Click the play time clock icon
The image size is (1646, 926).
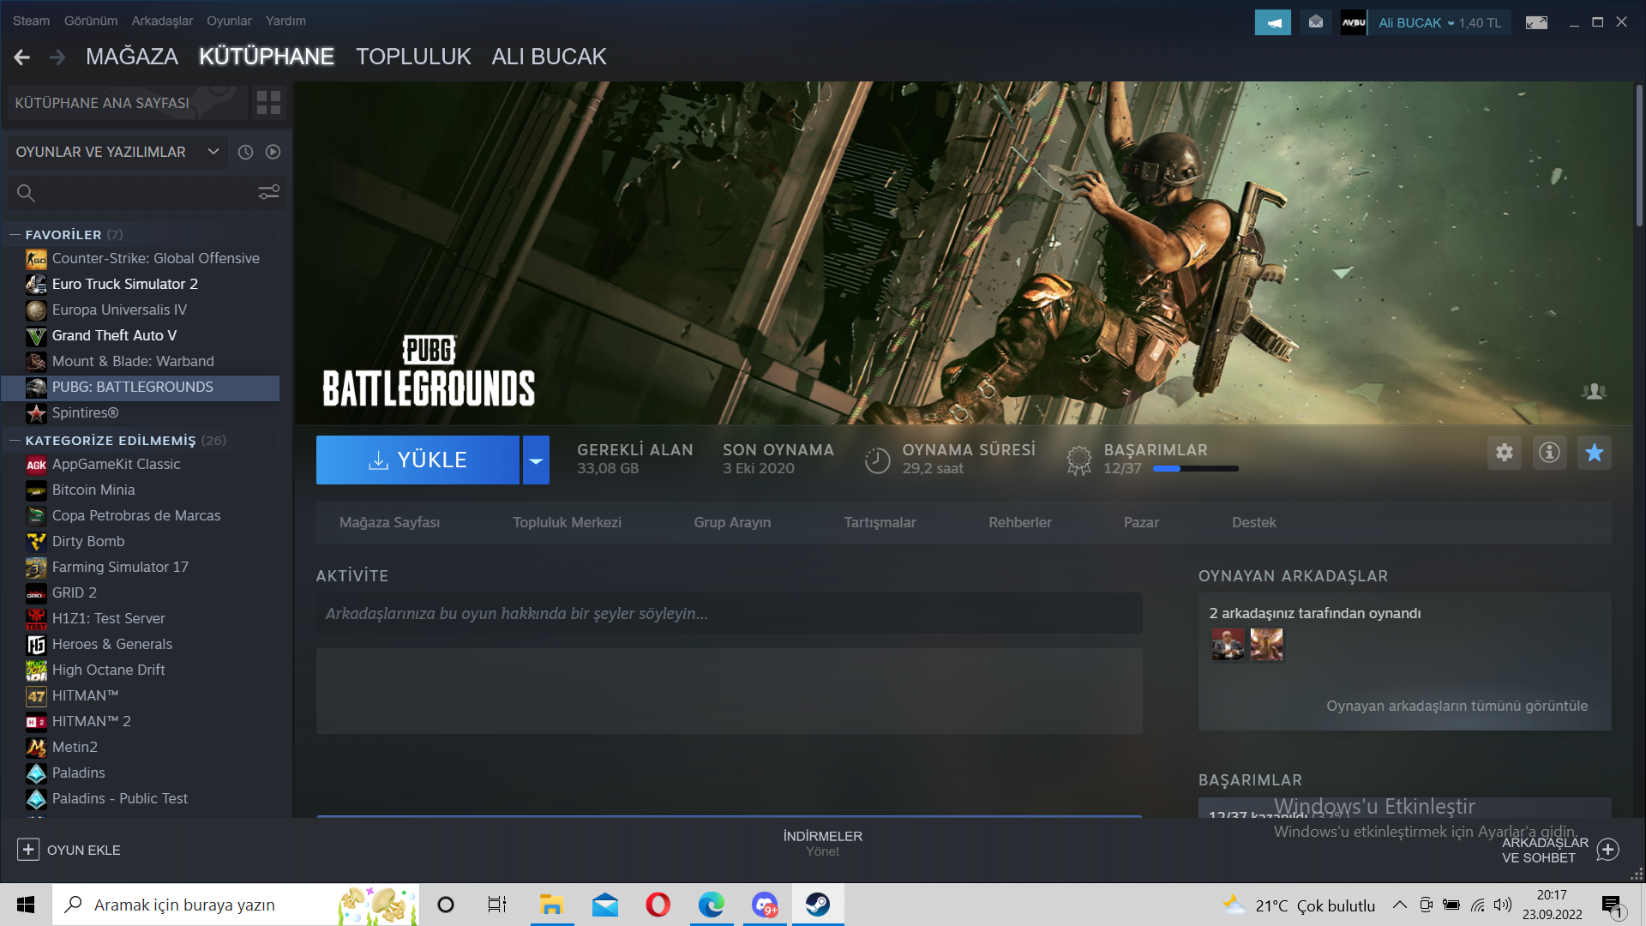tap(877, 460)
